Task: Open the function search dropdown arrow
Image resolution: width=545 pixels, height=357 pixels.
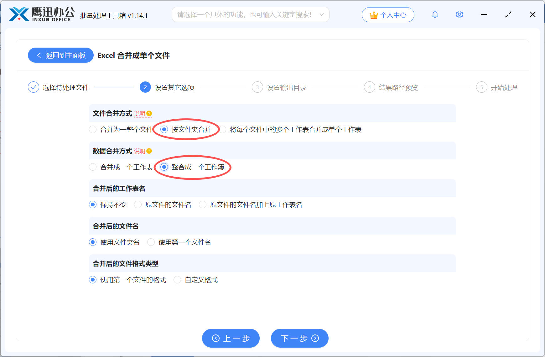Action: coord(321,14)
